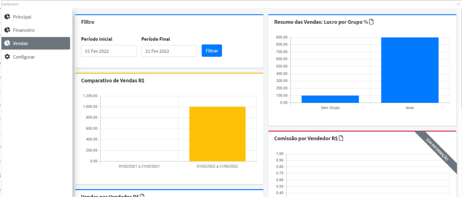Click the Financeiro pie chart icon
This screenshot has width=462, height=197.
tap(7, 30)
